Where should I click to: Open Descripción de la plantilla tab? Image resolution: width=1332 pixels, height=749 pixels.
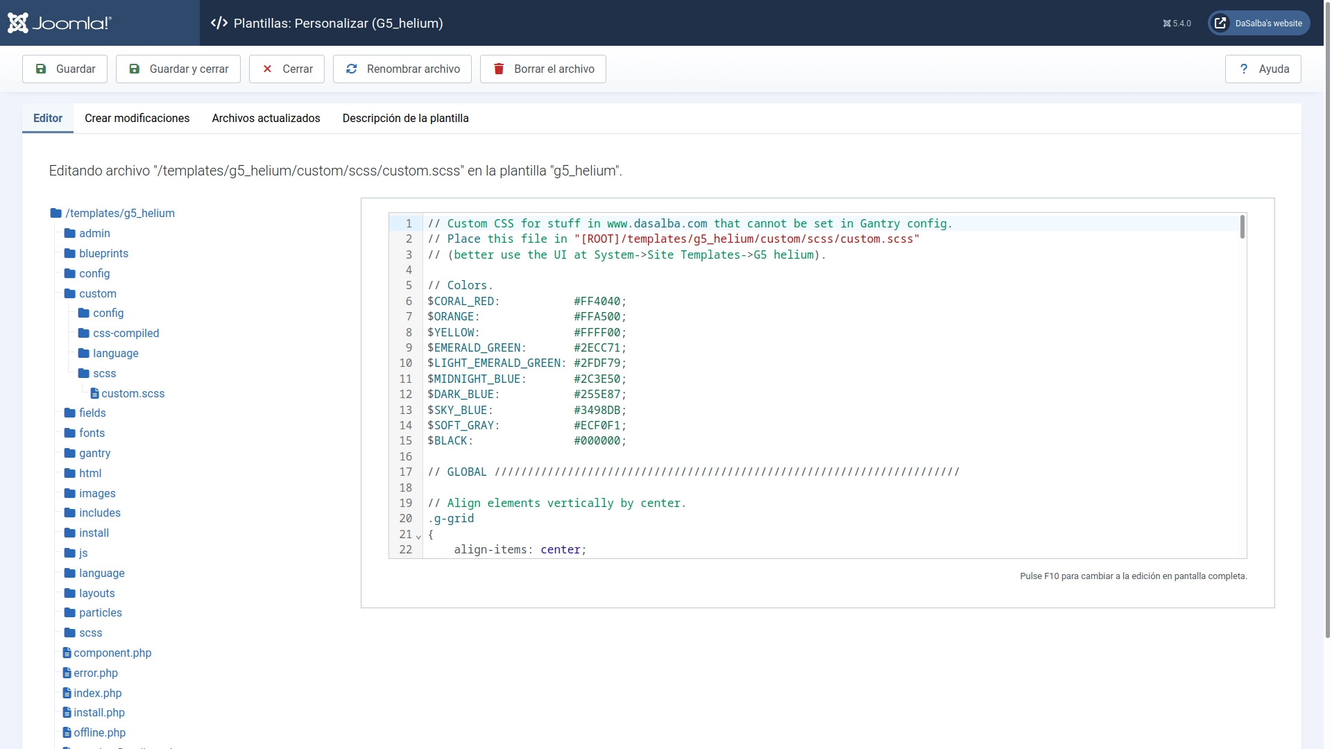tap(405, 118)
